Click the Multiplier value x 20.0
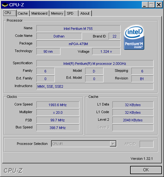The width and height of the screenshot is (164, 177). click(58, 112)
